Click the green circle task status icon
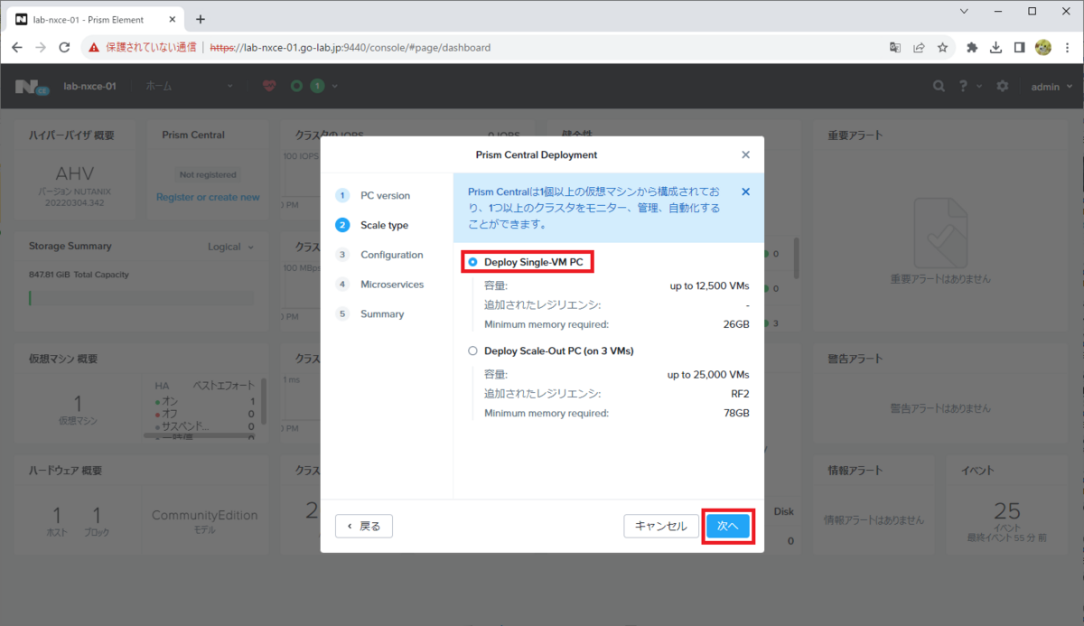1084x626 pixels. (296, 86)
